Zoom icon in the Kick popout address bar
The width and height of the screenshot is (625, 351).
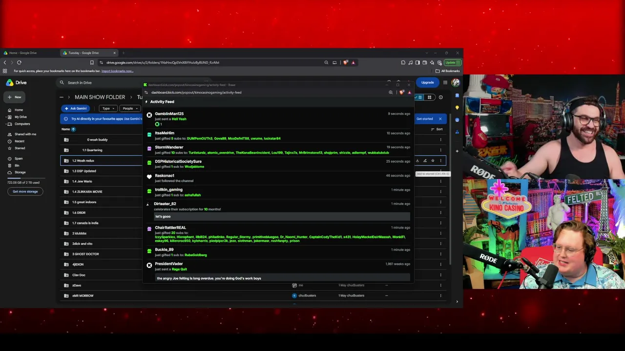point(391,92)
